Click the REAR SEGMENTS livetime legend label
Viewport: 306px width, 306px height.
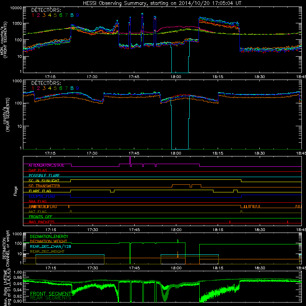click(x=51, y=298)
